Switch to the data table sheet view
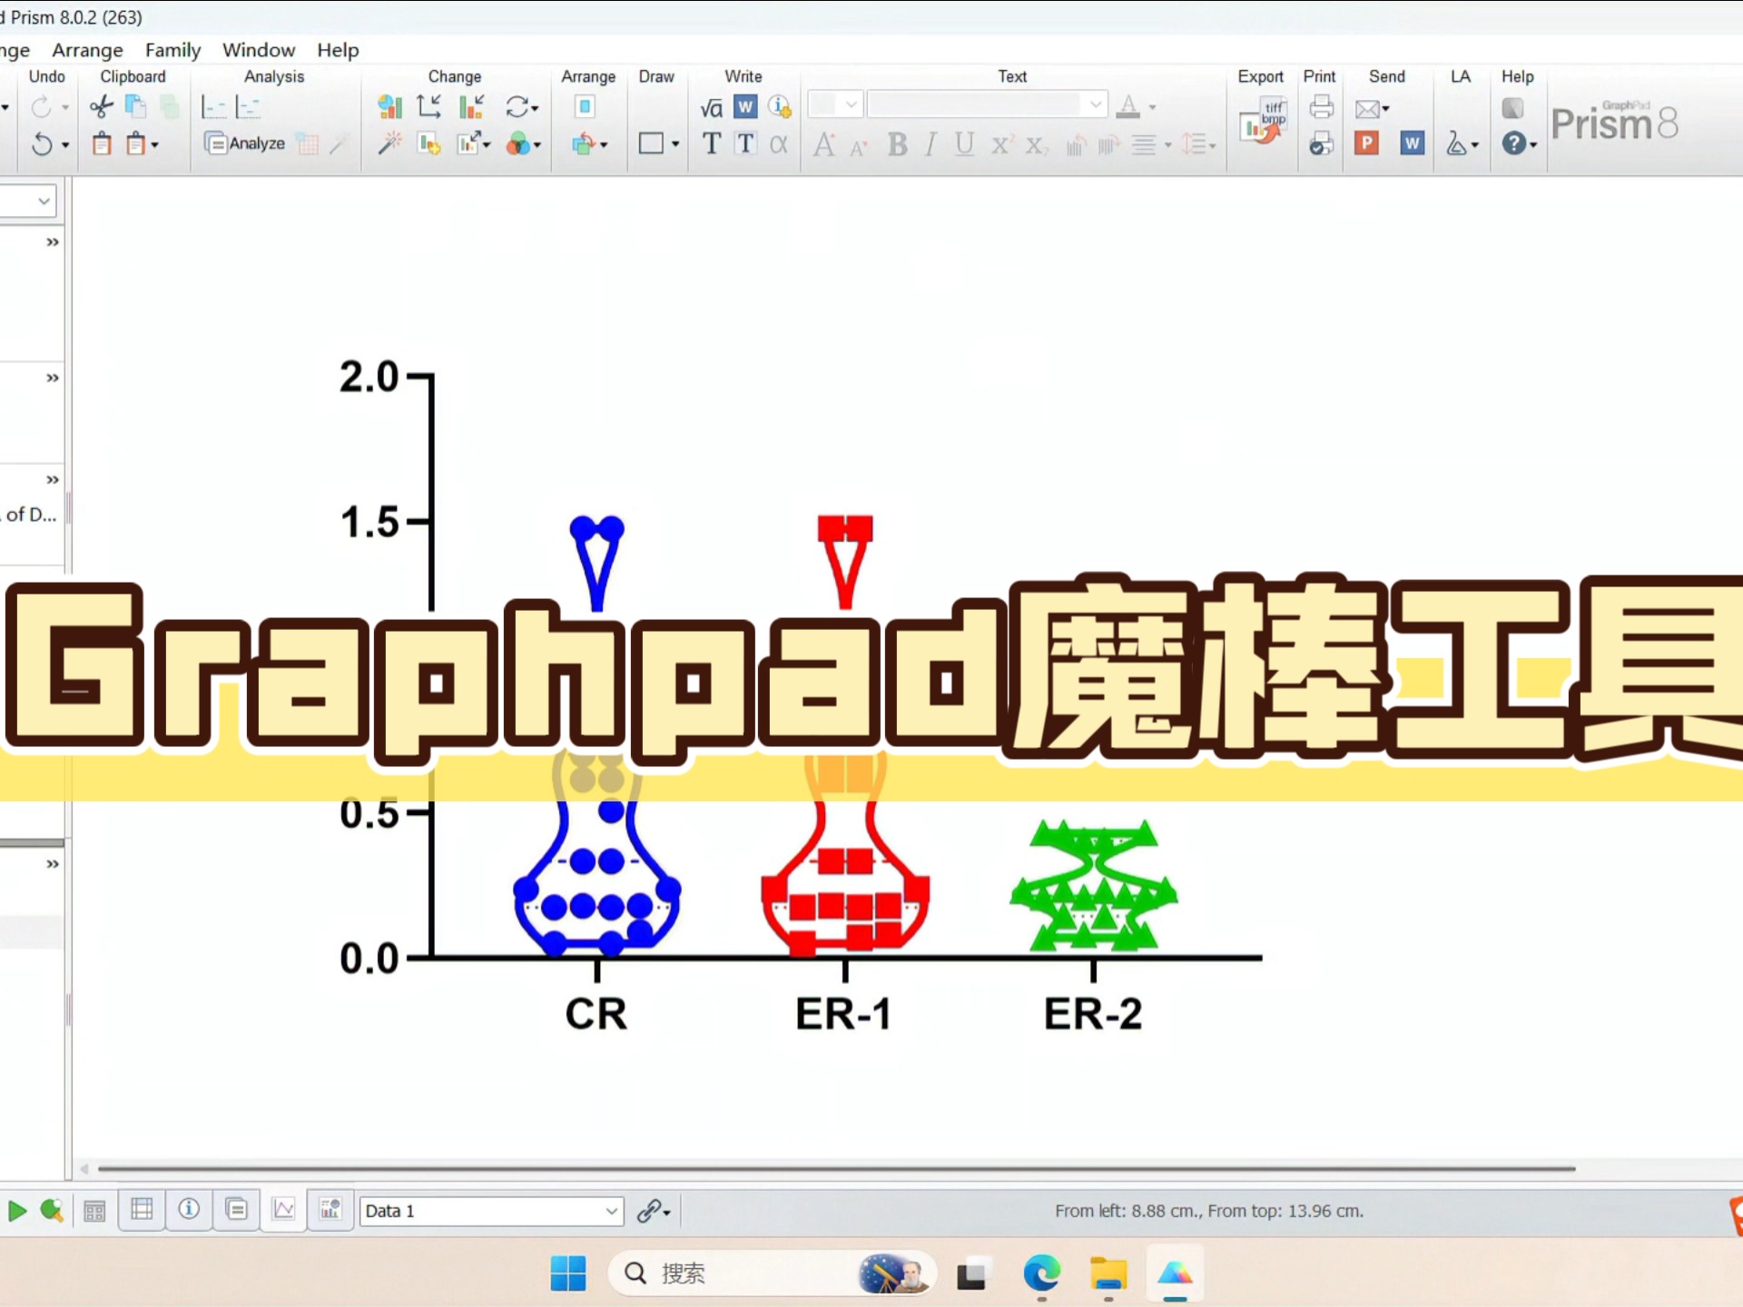 [143, 1209]
